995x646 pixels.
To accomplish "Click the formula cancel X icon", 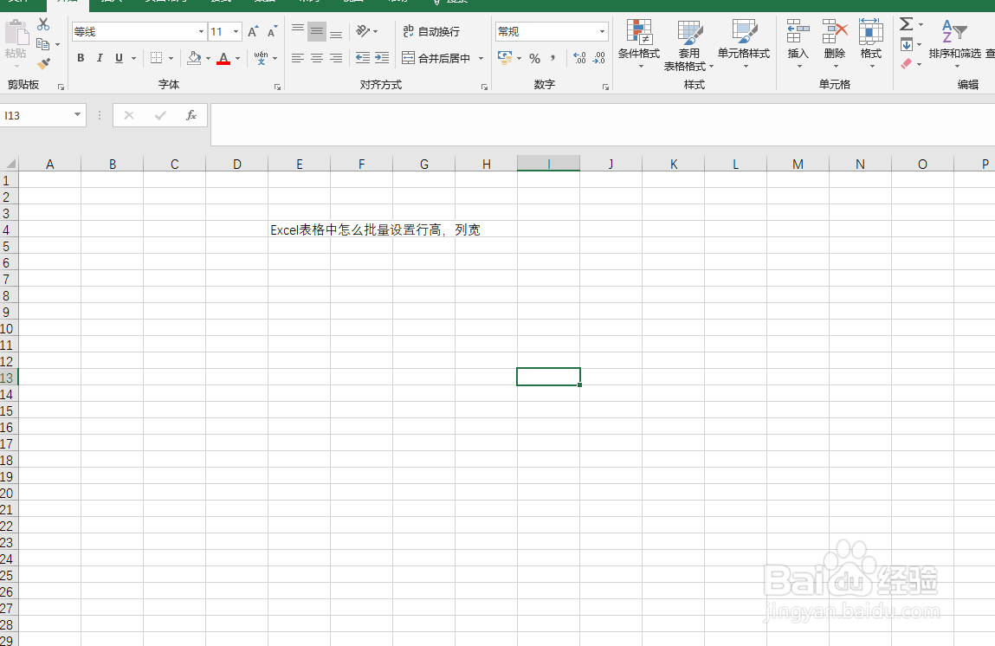I will 129,115.
